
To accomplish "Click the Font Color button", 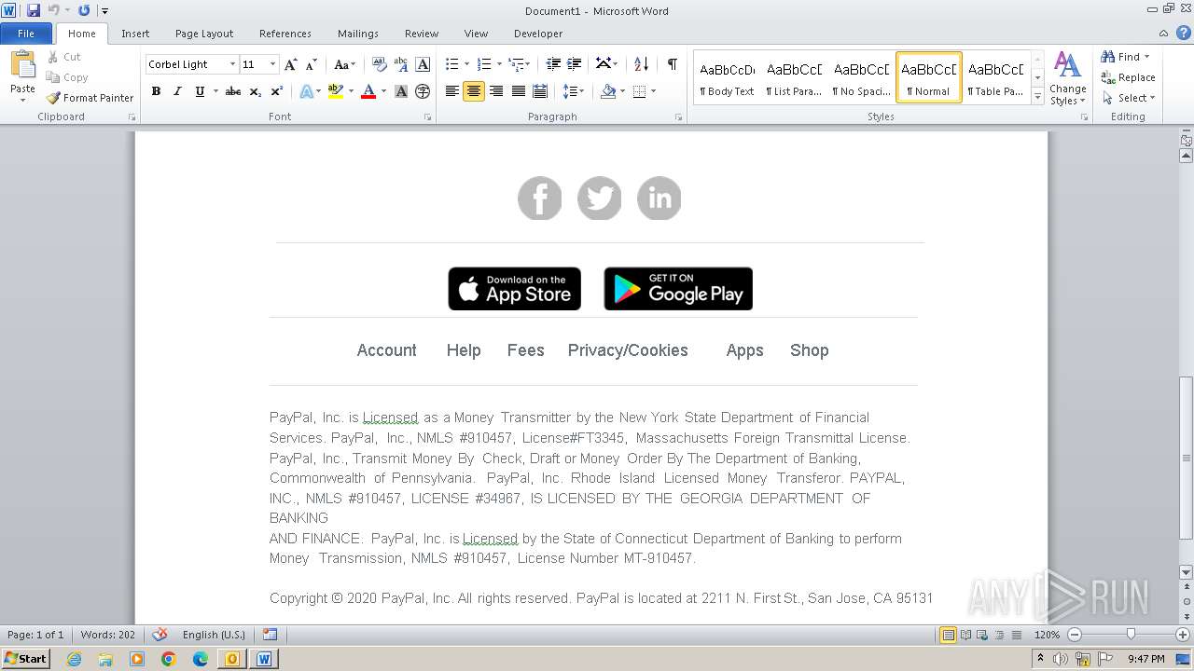I will pos(368,91).
